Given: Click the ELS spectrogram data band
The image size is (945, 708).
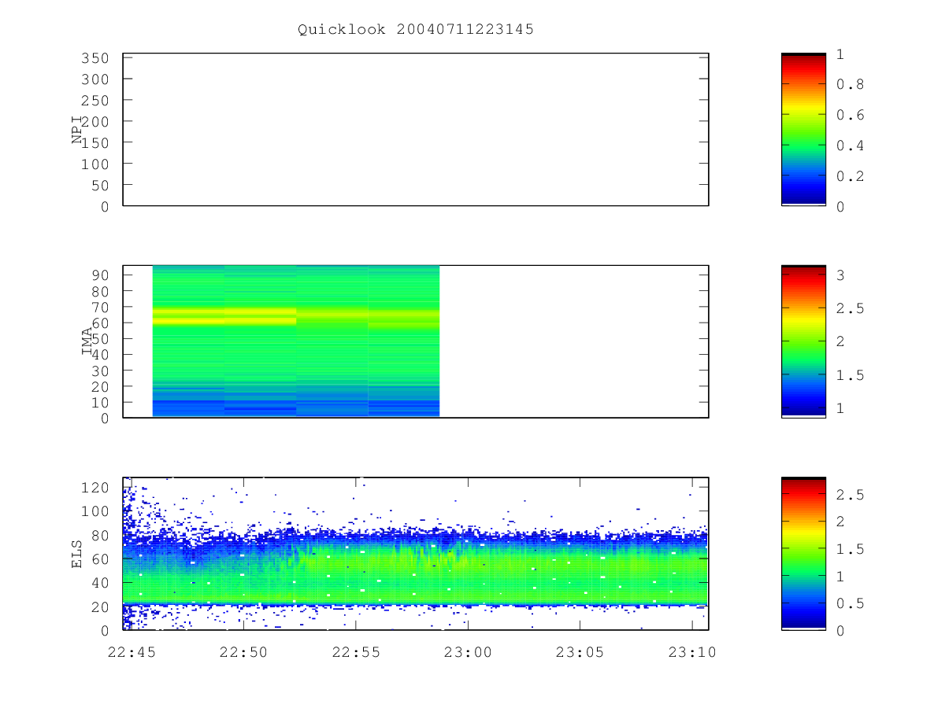Looking at the screenshot, I should coord(416,570).
